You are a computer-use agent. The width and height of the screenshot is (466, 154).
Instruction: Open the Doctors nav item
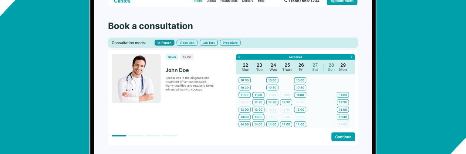tap(248, 1)
